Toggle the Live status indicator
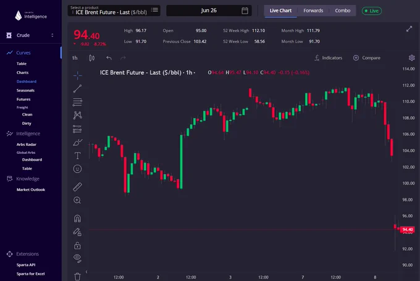The image size is (420, 281). click(x=372, y=11)
